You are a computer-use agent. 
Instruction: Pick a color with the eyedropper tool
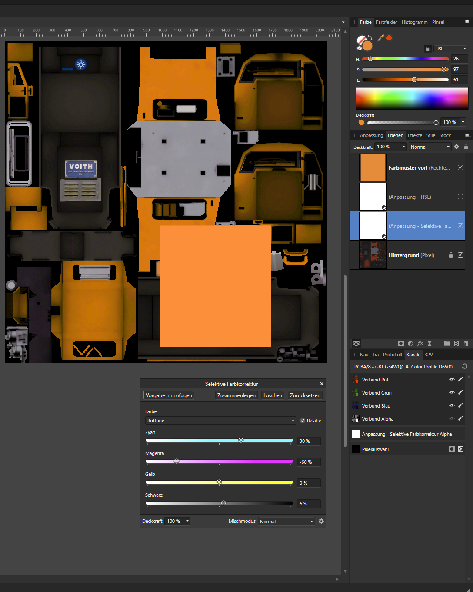pos(381,38)
